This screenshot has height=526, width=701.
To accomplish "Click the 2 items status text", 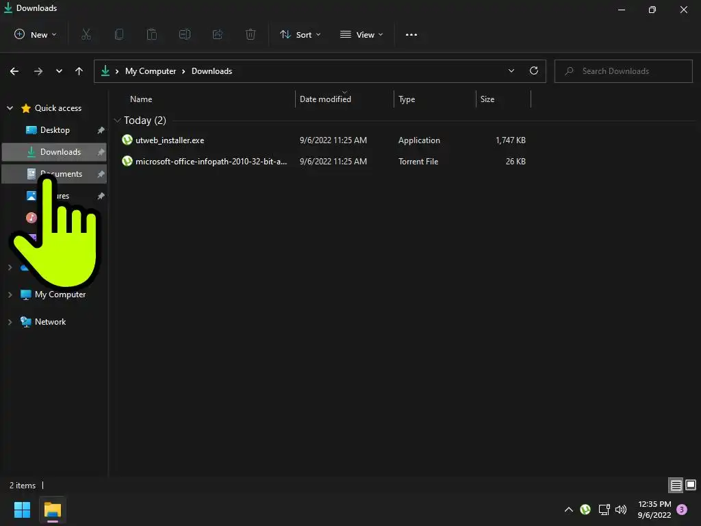I will pyautogui.click(x=23, y=486).
